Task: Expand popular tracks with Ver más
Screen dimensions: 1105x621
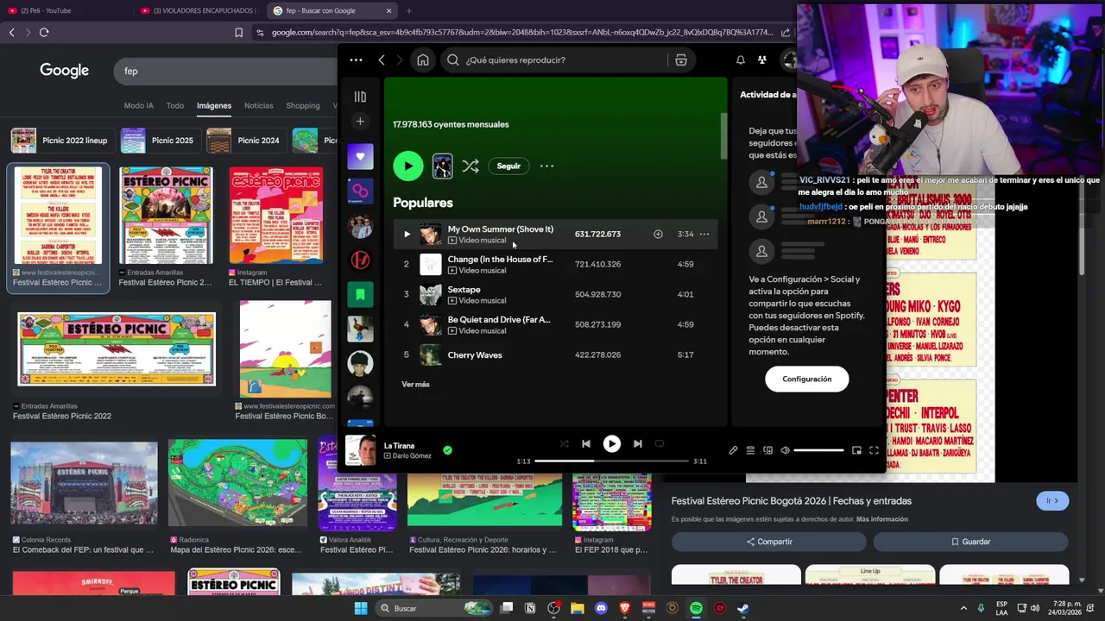Action: coord(415,384)
